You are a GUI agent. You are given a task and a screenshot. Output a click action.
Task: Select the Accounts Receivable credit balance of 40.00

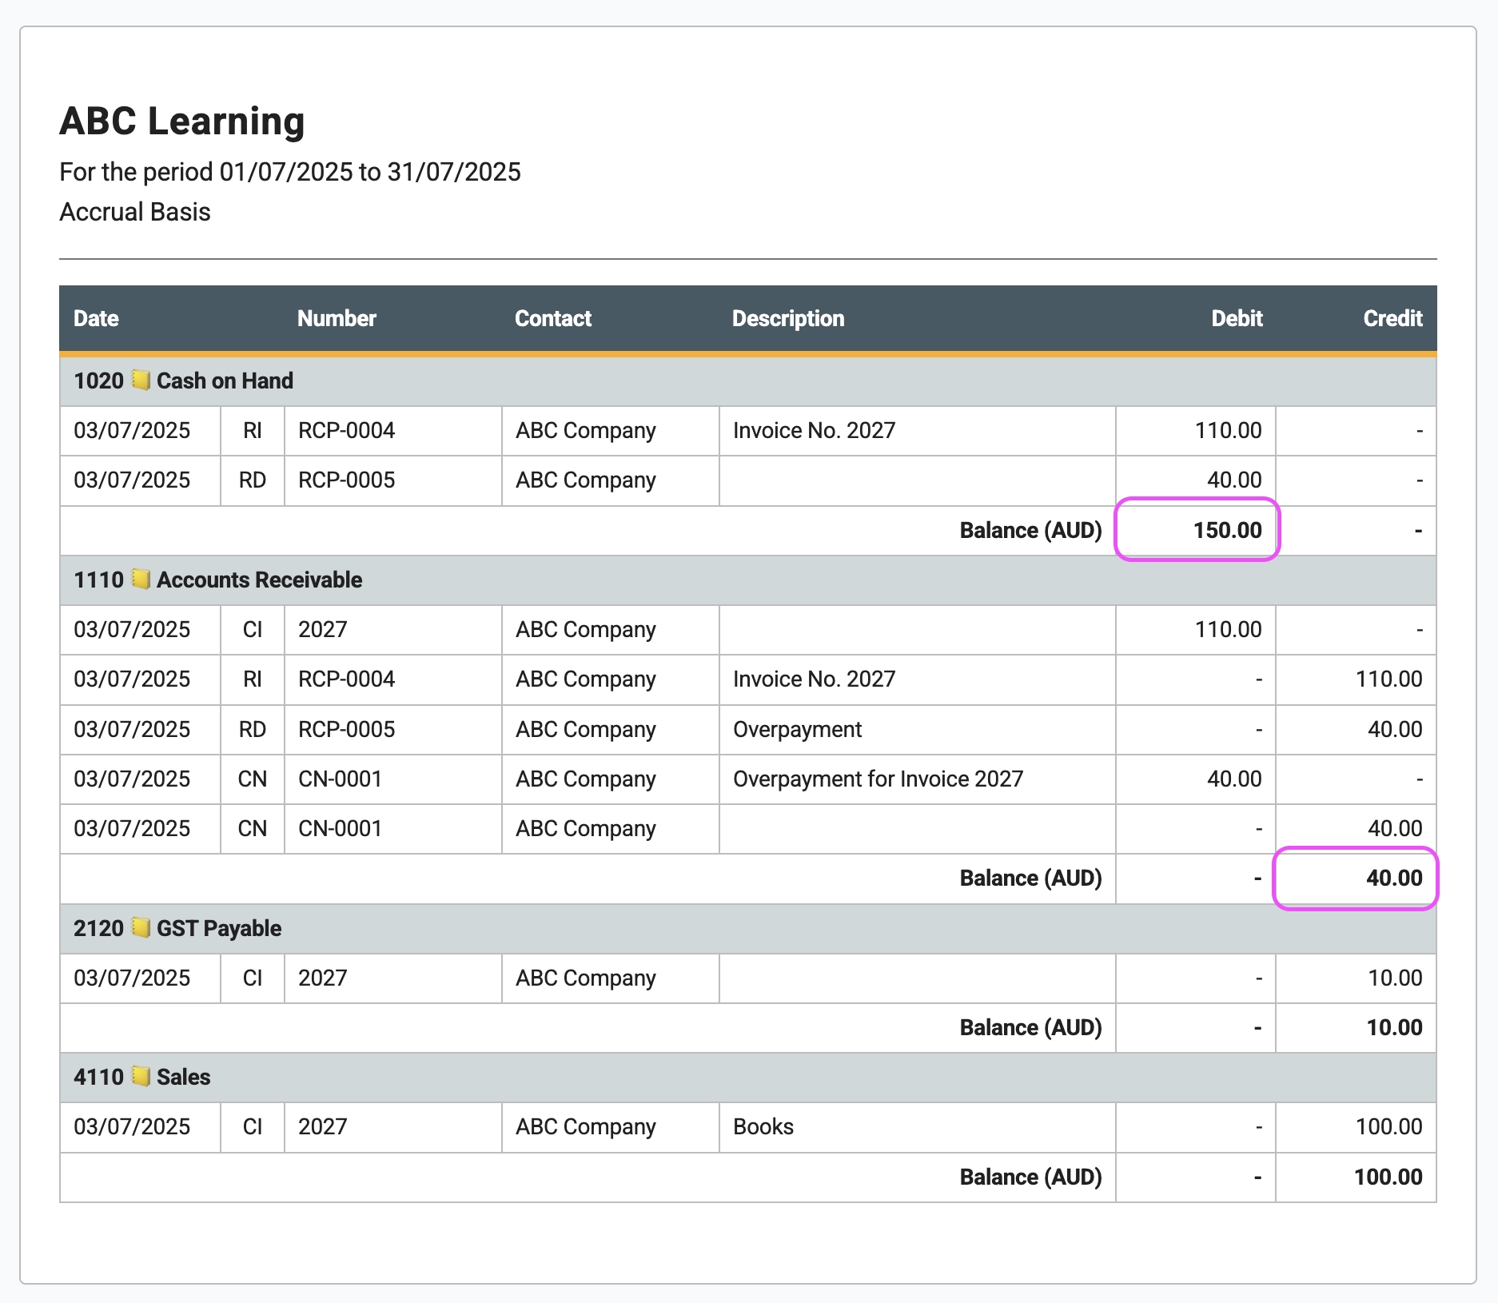pos(1394,878)
